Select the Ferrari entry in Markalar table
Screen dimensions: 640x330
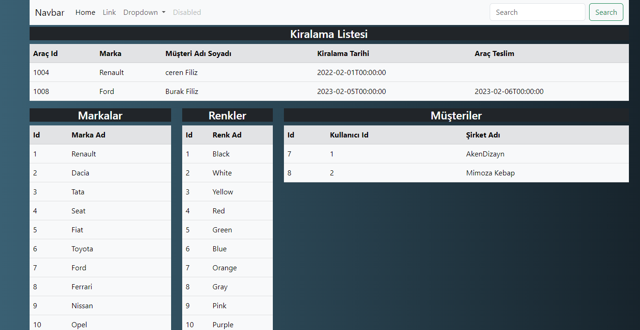100,286
